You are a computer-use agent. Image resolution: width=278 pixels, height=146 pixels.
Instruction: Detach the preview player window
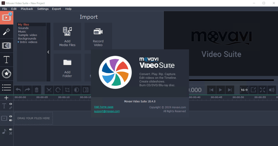253,90
